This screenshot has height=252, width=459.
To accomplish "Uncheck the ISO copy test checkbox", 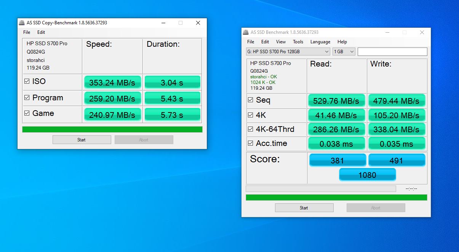I will pos(27,81).
